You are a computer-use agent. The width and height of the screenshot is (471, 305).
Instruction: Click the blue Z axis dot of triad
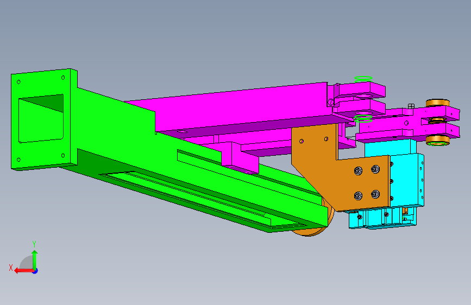pyautogui.click(x=35, y=271)
